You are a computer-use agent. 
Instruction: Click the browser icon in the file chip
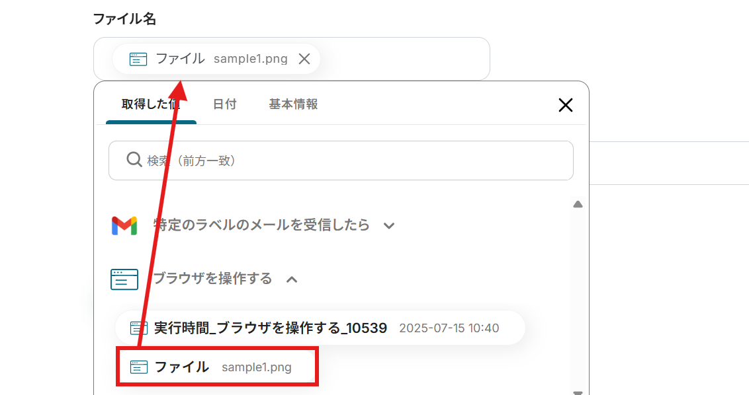(x=138, y=59)
